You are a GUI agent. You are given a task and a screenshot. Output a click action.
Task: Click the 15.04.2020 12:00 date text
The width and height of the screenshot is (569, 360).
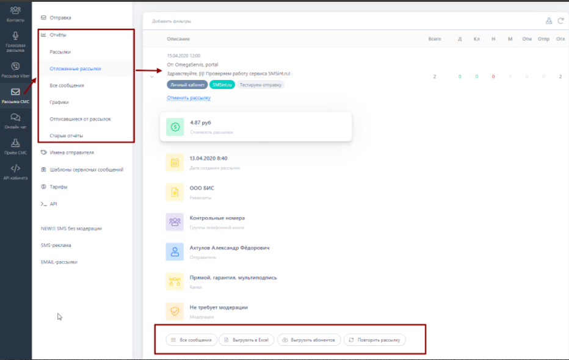coord(183,56)
